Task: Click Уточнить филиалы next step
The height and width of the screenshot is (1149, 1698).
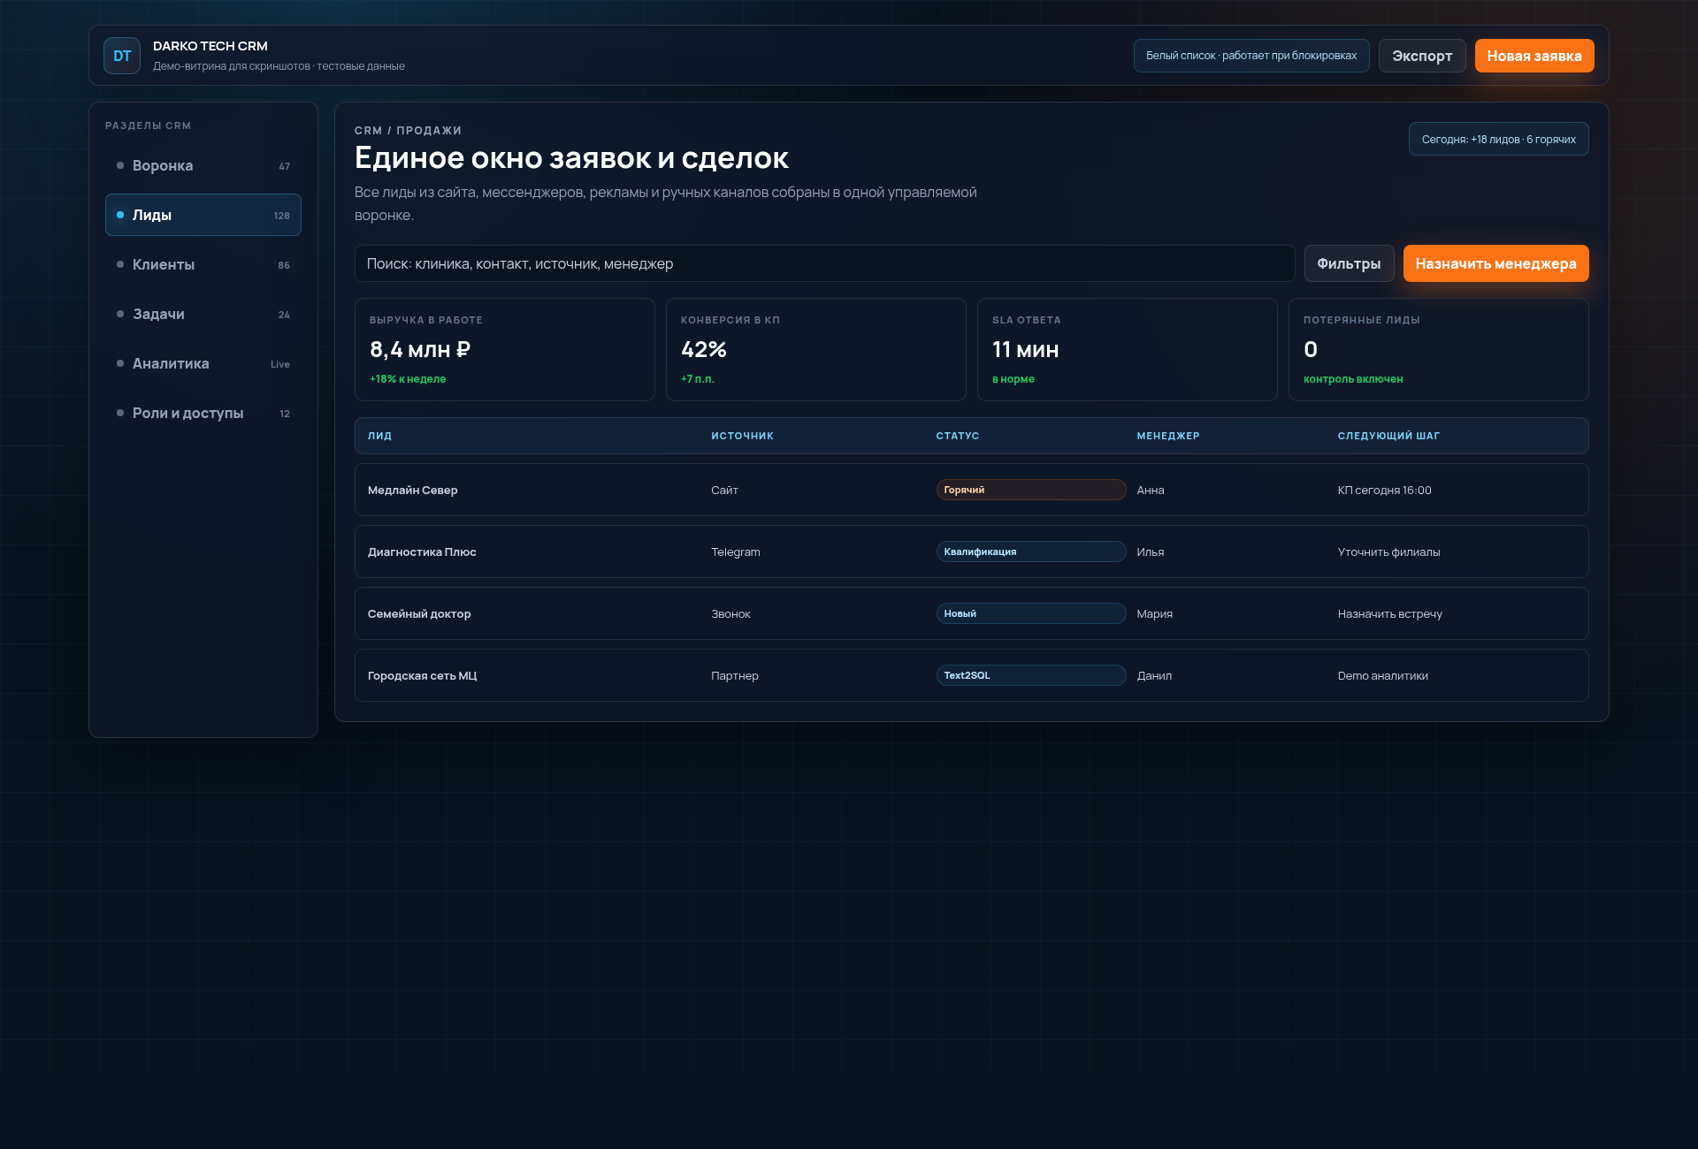Action: tap(1388, 552)
